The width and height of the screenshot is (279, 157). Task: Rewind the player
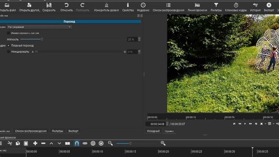tap(240, 124)
